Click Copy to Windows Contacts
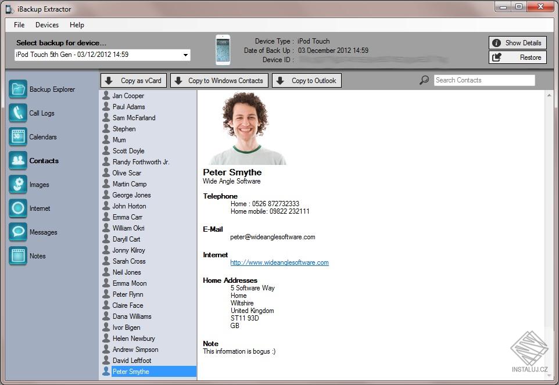Screen dimensions: 559x385 [219, 80]
